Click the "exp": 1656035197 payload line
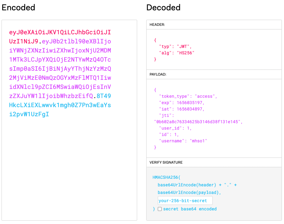 182,103
